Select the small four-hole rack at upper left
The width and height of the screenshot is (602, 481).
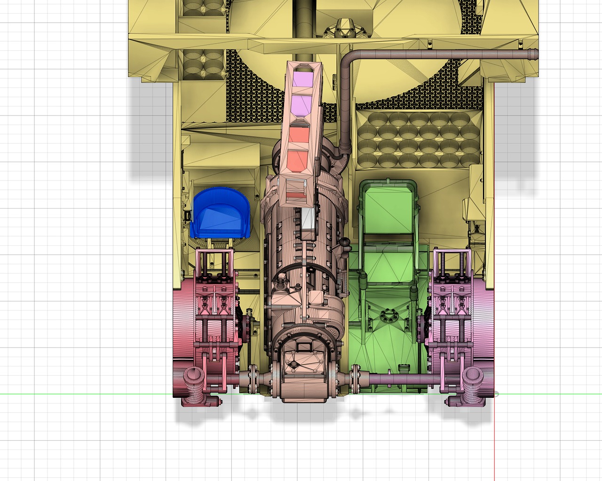coord(204,64)
